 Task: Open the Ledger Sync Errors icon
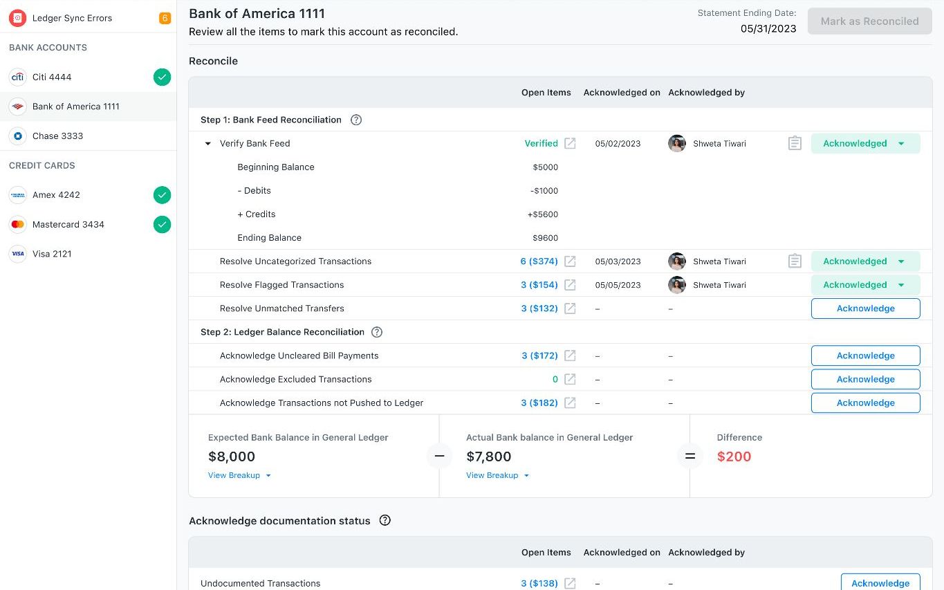click(18, 18)
